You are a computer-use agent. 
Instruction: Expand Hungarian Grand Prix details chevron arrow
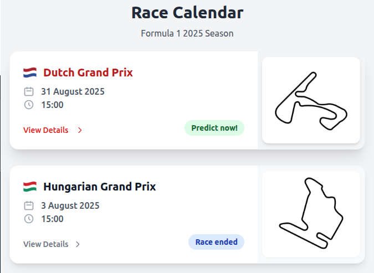(x=78, y=244)
